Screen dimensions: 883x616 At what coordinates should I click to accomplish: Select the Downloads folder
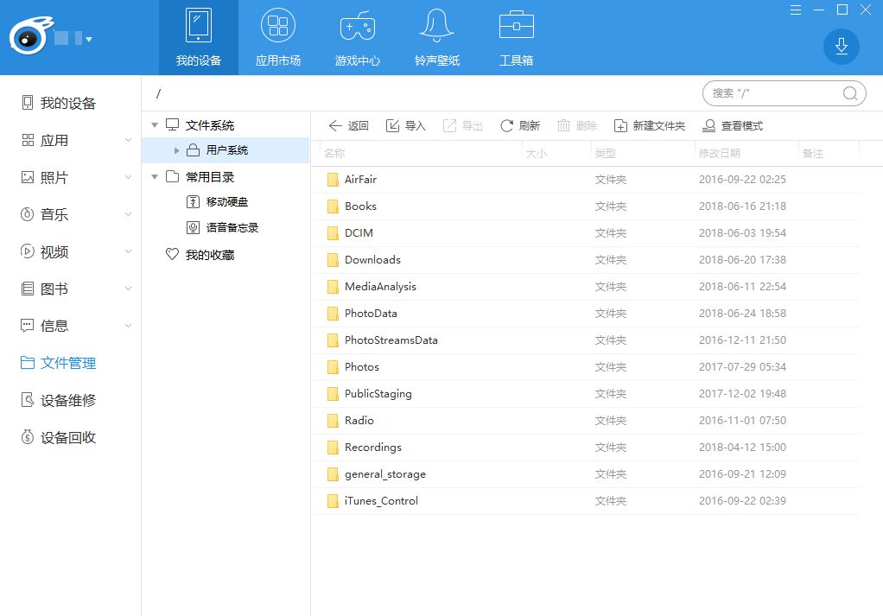click(585, 259)
